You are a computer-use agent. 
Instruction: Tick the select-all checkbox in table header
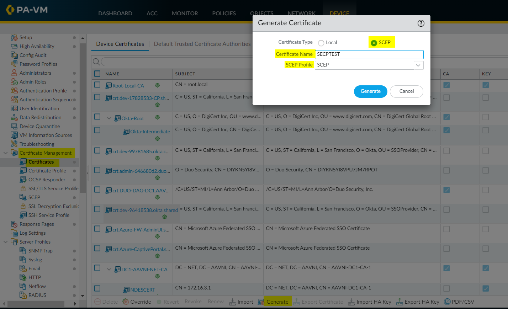(x=97, y=74)
